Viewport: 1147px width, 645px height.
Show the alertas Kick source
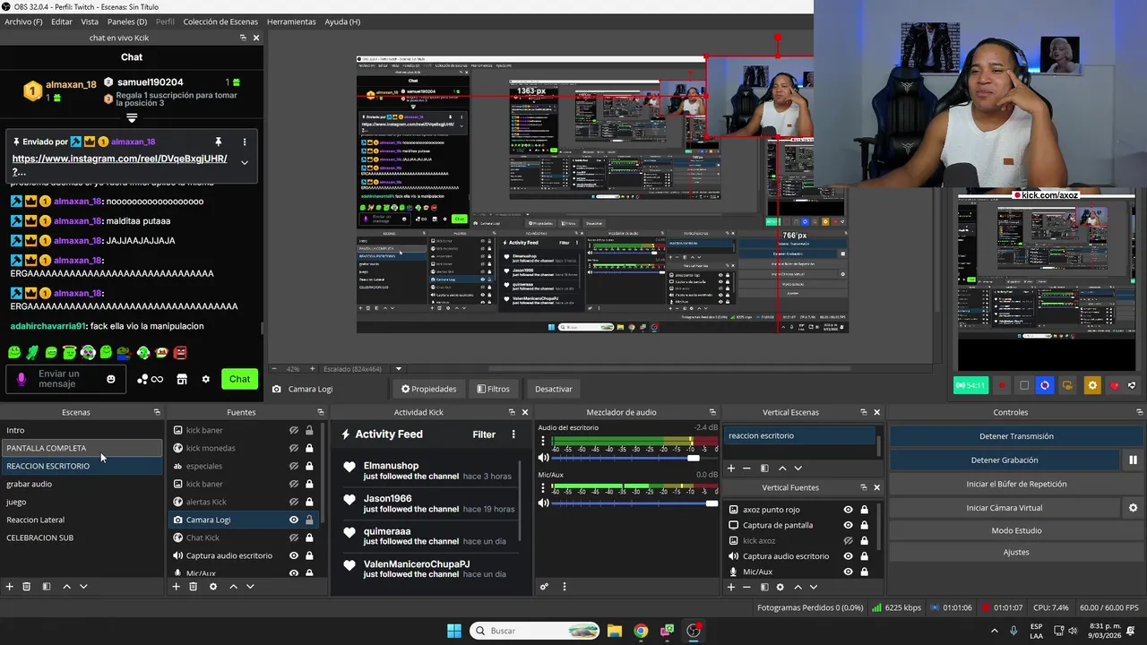[x=293, y=502]
